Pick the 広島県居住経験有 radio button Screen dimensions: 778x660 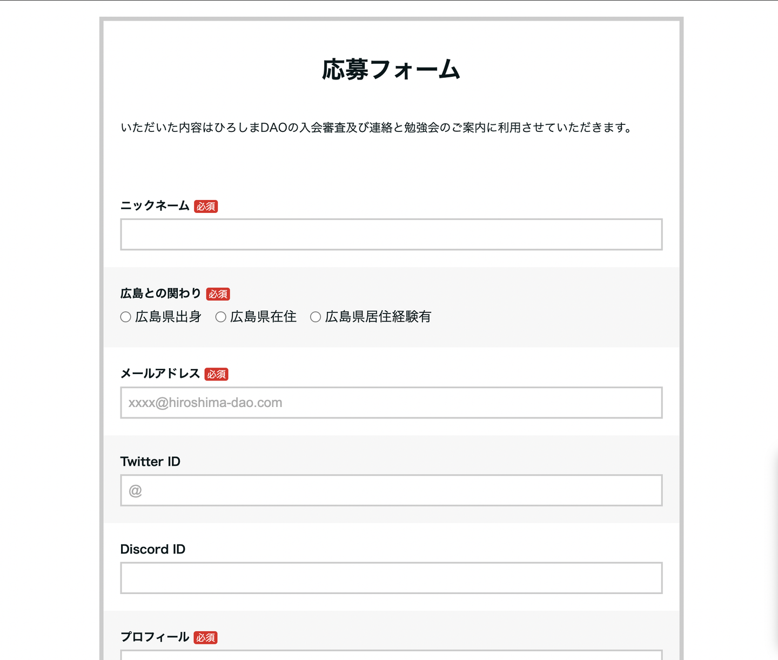[316, 317]
